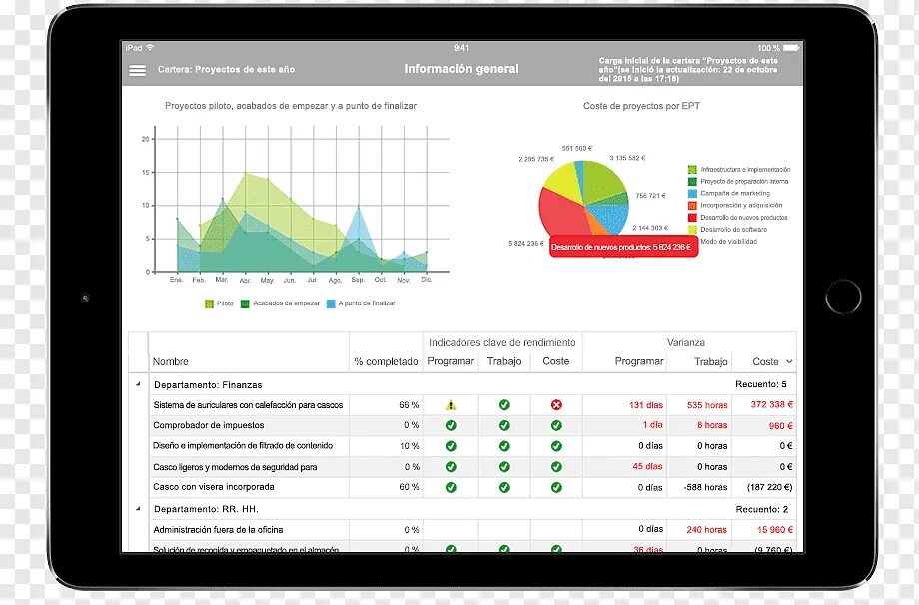The width and height of the screenshot is (919, 605).
Task: Toggle A punto de finalizar legend swatch
Action: click(x=331, y=303)
